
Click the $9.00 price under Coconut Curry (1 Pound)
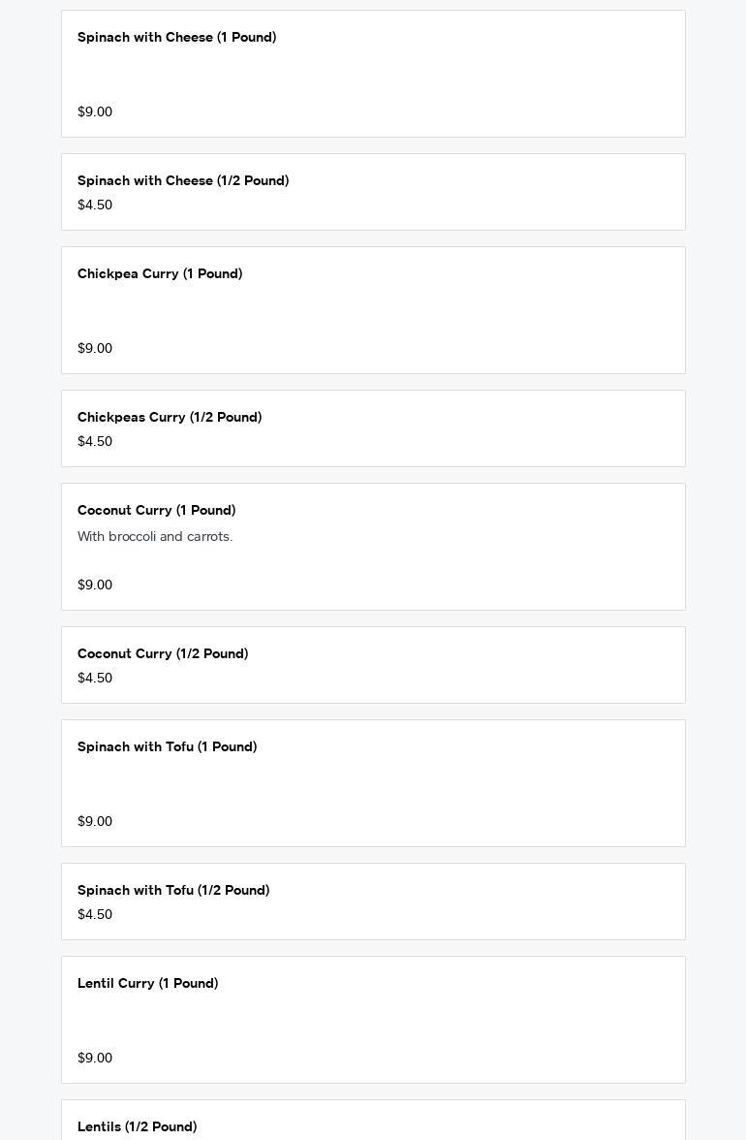(x=95, y=586)
